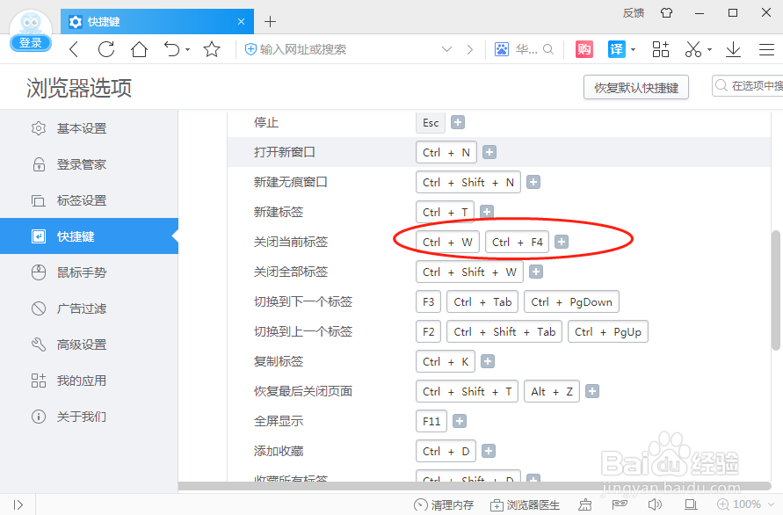
Task: Click the 100% zoom control
Action: tap(745, 504)
